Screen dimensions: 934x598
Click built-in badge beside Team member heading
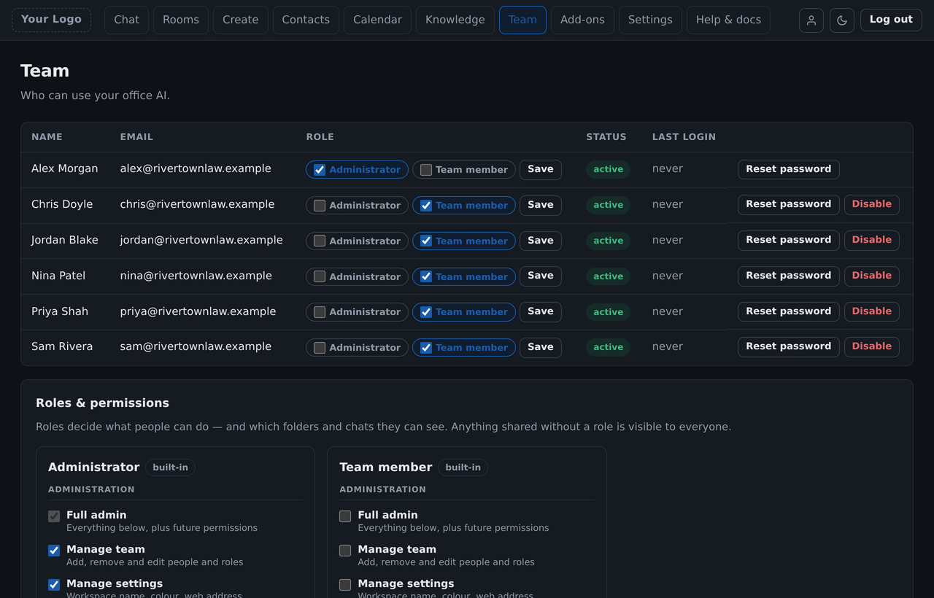click(463, 467)
